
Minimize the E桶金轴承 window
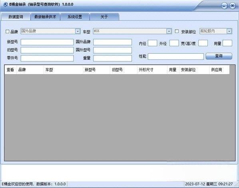tap(224, 6)
